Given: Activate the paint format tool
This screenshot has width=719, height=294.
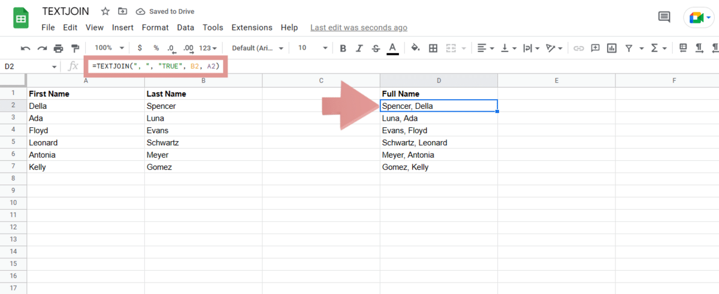Looking at the screenshot, I should 75,48.
